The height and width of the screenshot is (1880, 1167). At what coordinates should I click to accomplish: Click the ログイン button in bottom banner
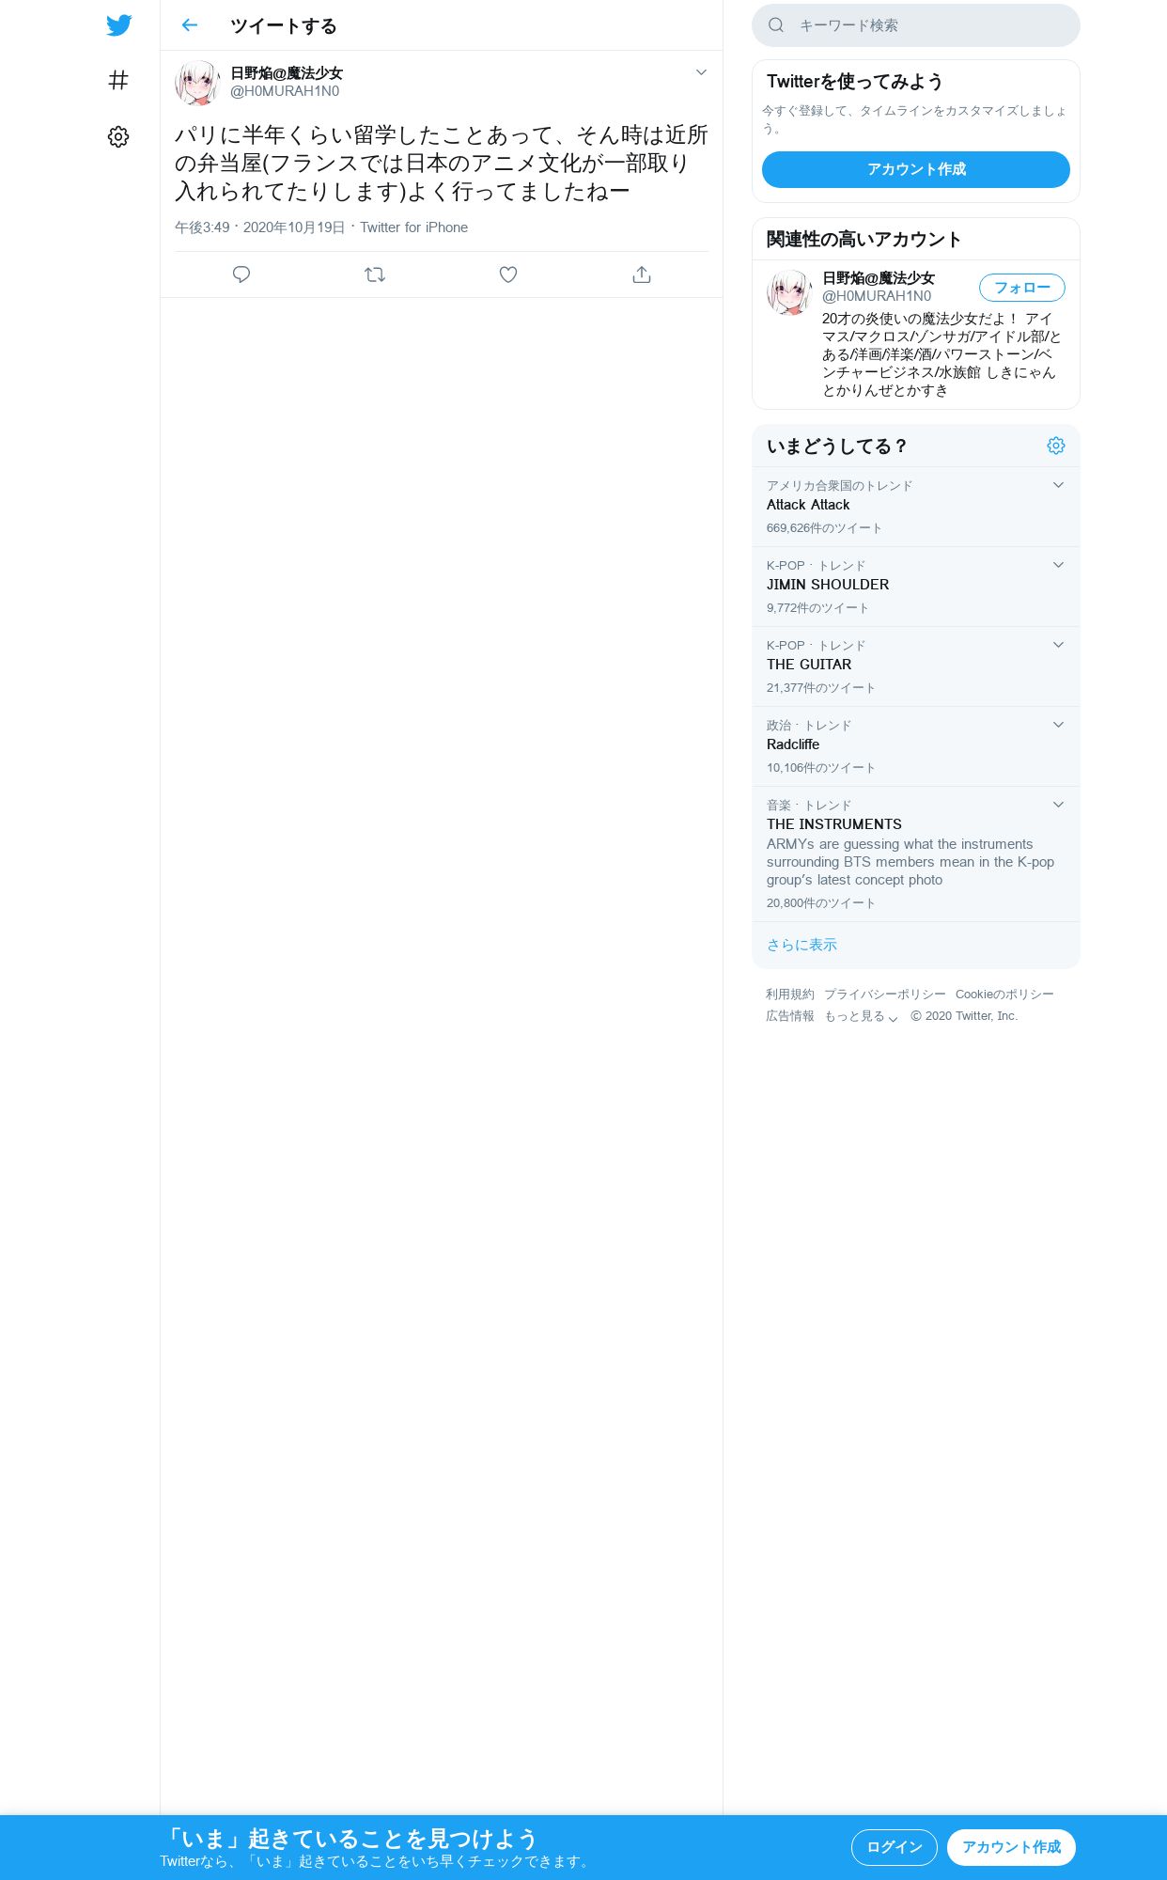click(x=895, y=1847)
